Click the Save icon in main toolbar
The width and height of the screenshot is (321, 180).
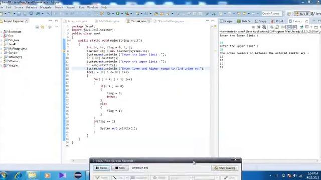point(19,13)
